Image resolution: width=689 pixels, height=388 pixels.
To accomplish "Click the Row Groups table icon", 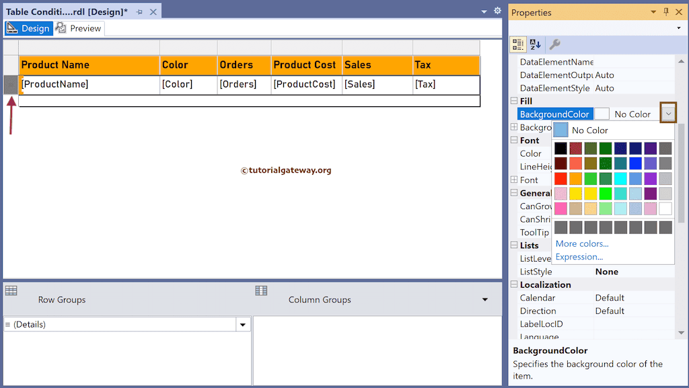I will click(11, 290).
